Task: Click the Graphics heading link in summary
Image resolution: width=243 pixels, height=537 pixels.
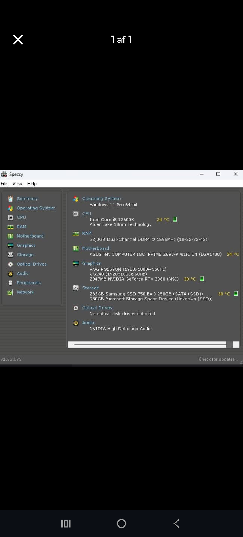Action: [92, 263]
